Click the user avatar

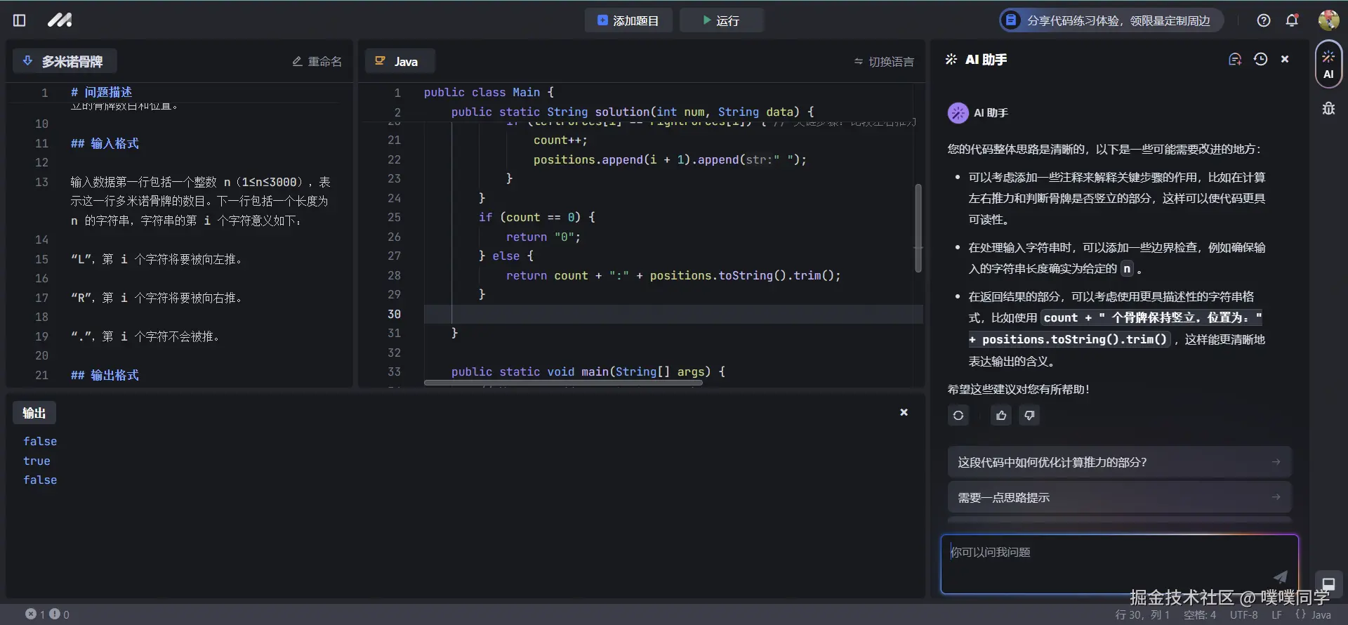(x=1328, y=20)
